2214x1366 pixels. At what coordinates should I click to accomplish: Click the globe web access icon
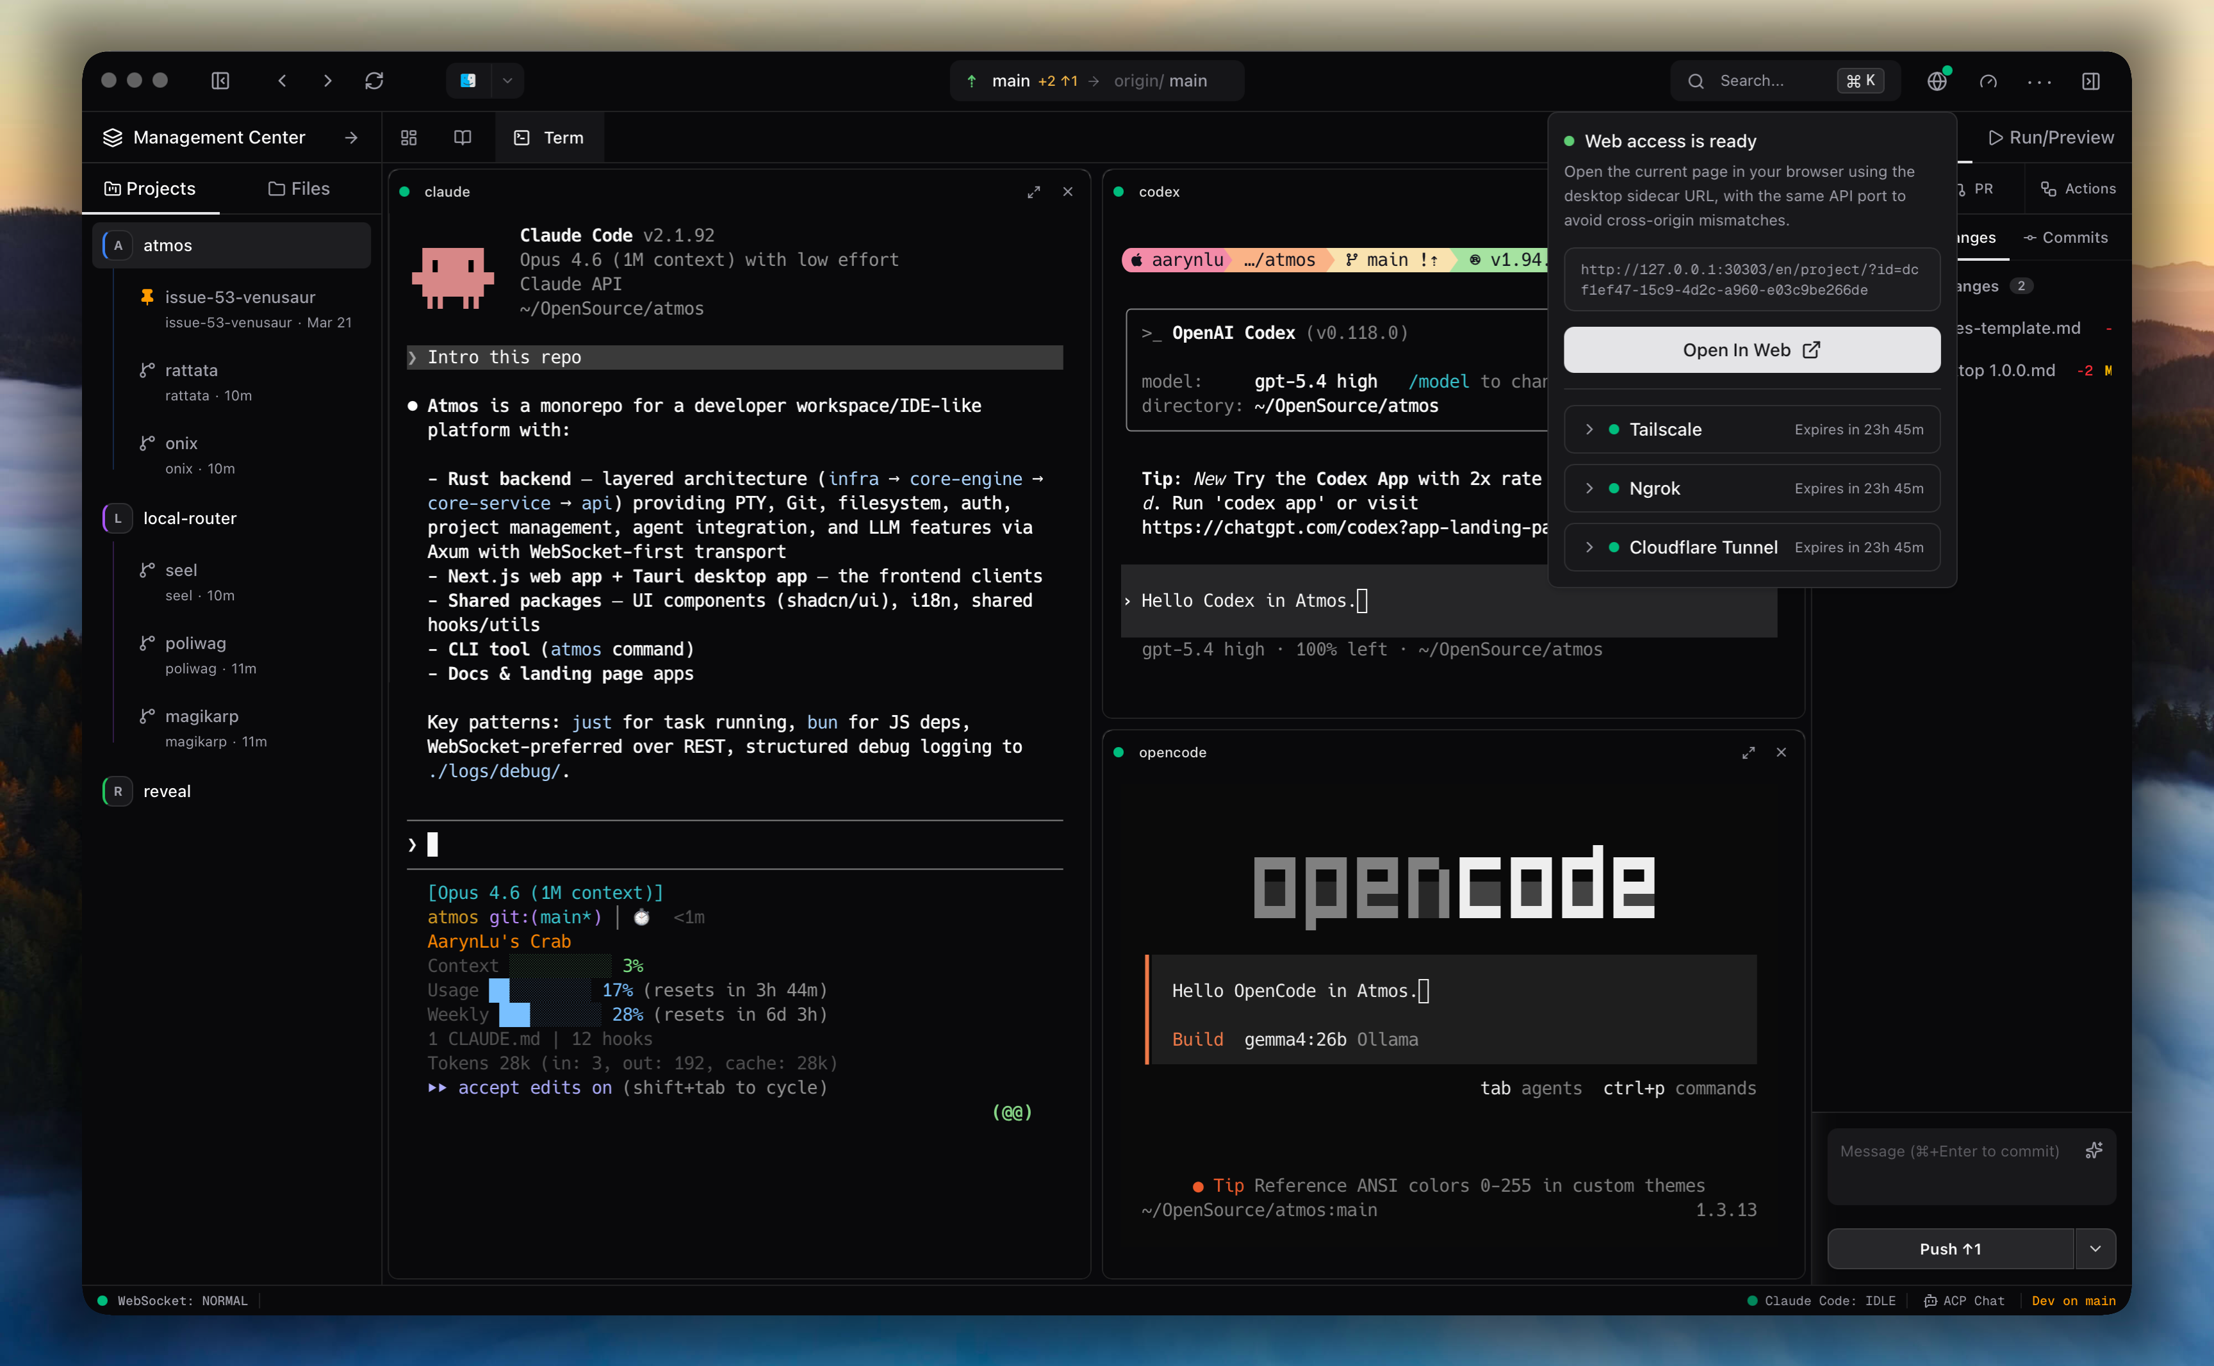[x=1937, y=80]
